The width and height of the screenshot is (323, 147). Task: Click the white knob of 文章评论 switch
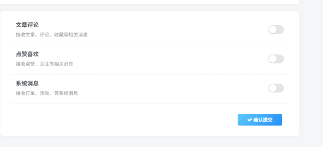point(273,30)
